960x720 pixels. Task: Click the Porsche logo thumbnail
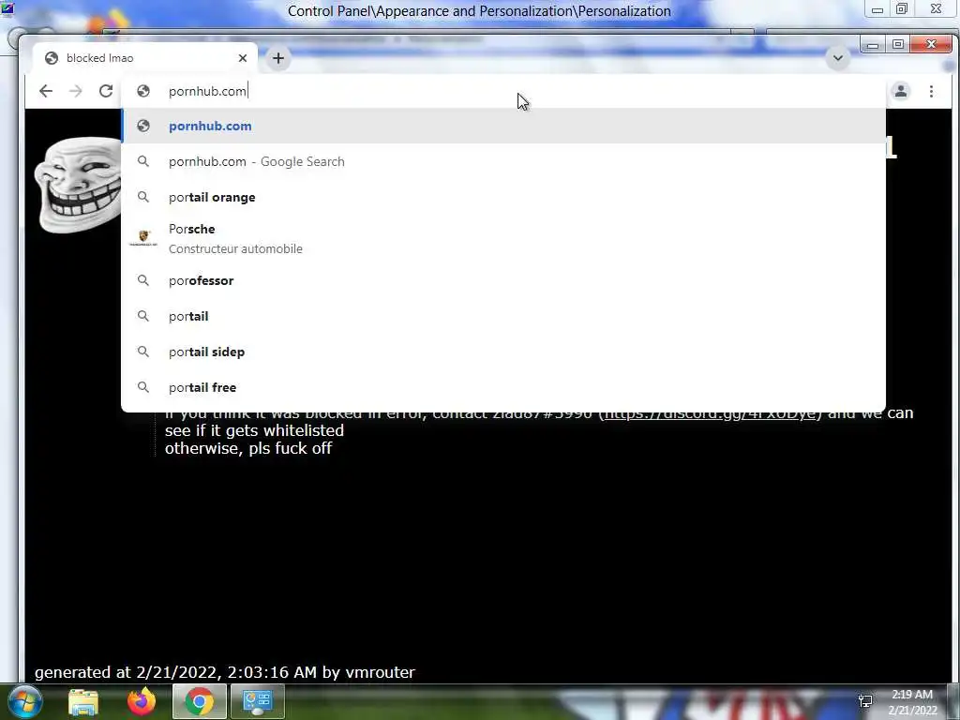click(143, 238)
